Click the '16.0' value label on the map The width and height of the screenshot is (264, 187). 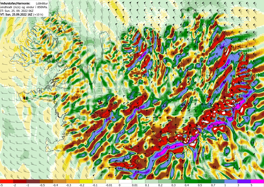pos(234,109)
